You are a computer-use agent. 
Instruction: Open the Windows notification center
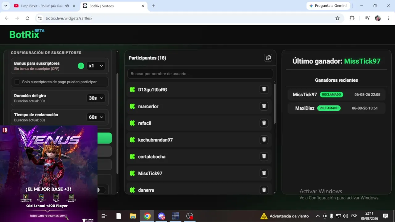[x=385, y=216]
